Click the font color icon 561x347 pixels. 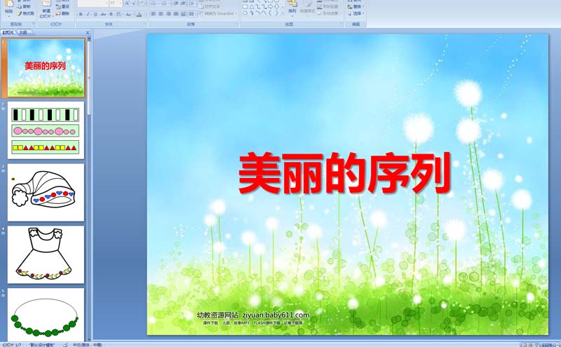pos(140,13)
